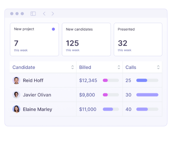Click Javier Olivan's calls progress bar

(x=147, y=95)
